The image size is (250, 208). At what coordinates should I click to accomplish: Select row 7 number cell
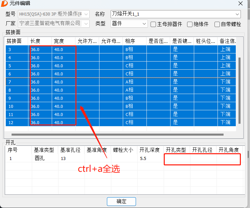(x=17, y=82)
